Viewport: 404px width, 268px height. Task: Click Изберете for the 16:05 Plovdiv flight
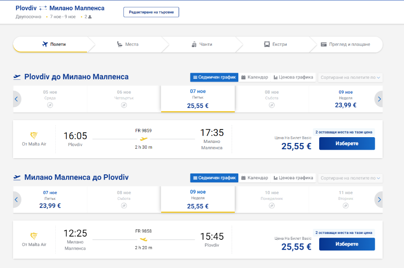[347, 143]
